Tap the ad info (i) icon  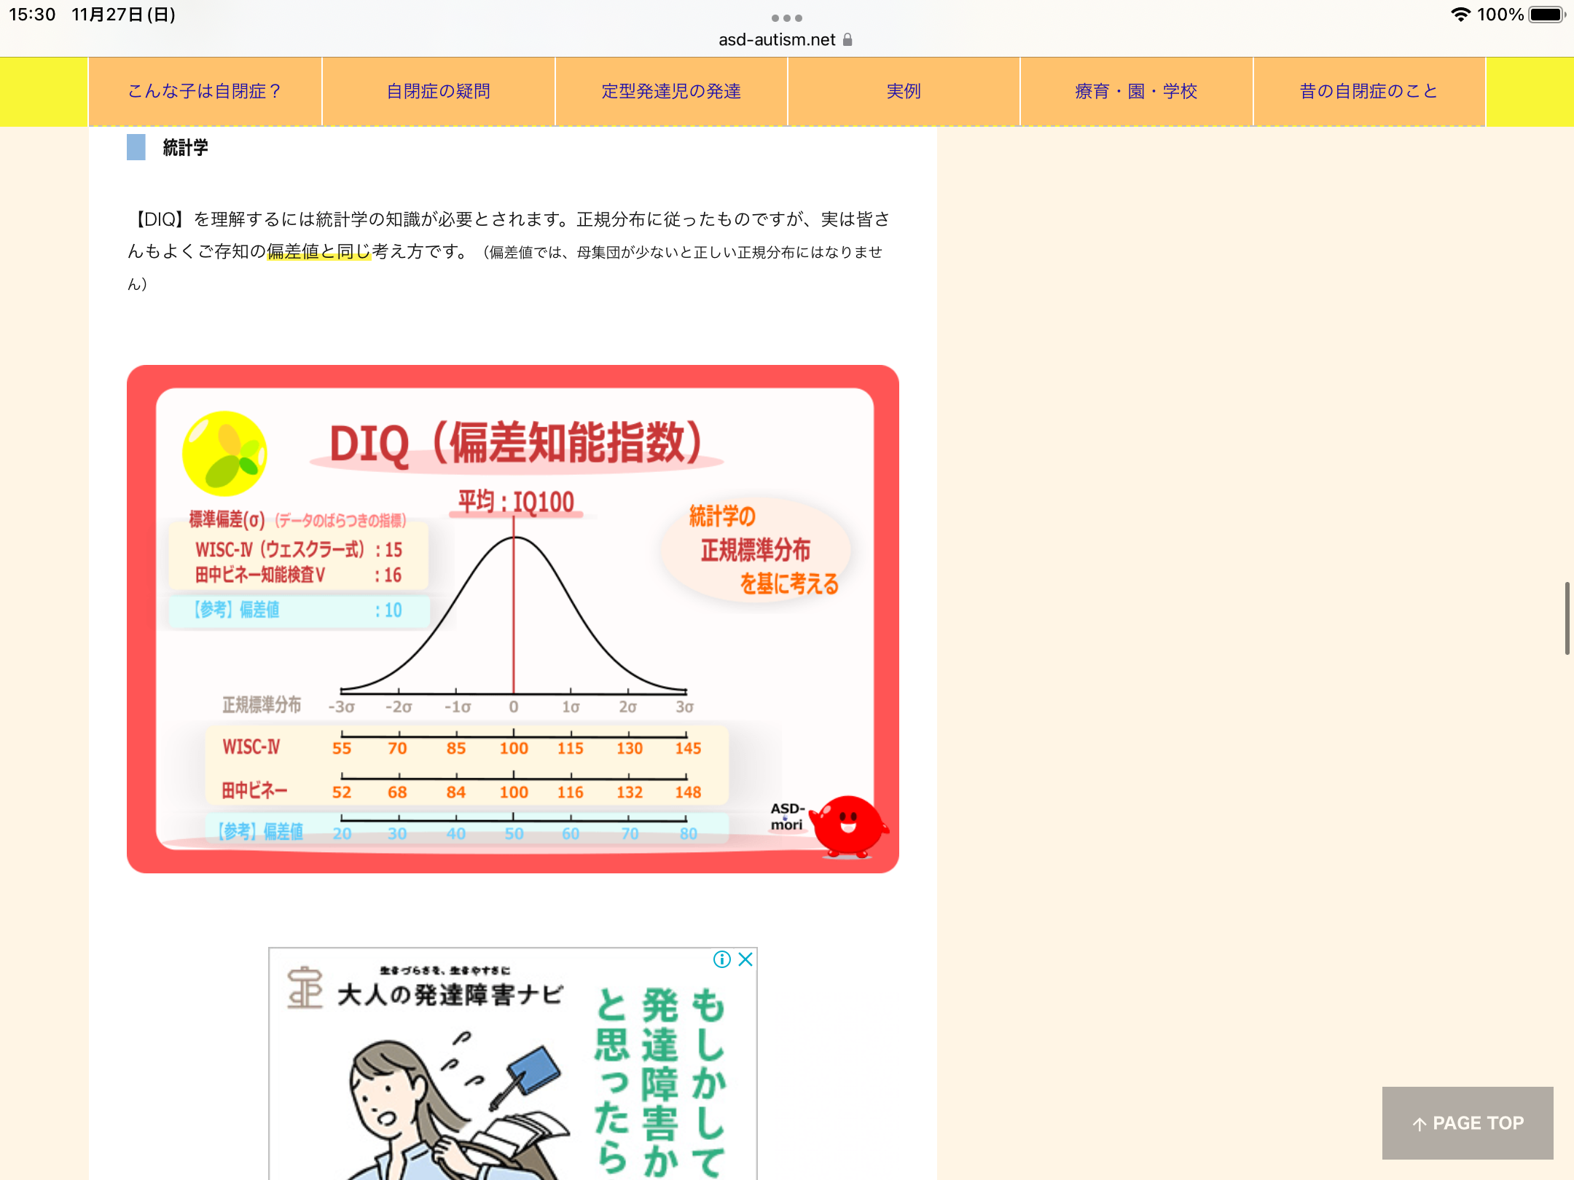pos(721,959)
